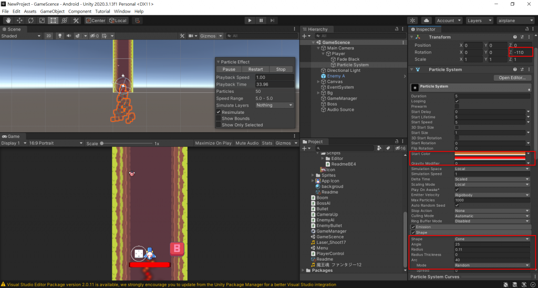Lock the Hierarchy panel
The width and height of the screenshot is (538, 288).
397,29
